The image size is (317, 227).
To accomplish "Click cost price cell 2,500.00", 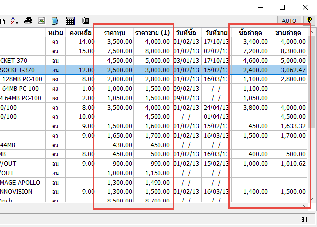I will coord(114,70).
